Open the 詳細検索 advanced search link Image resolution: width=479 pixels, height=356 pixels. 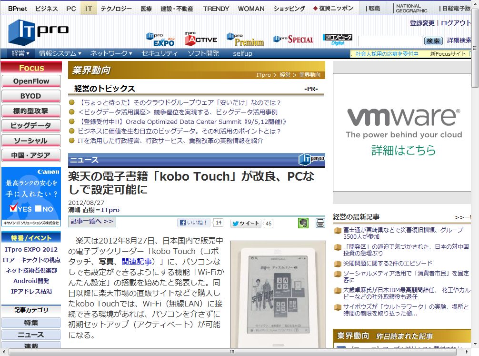click(x=459, y=40)
